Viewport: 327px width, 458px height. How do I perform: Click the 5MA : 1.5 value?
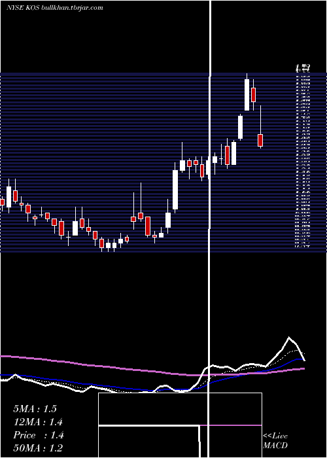click(35, 409)
